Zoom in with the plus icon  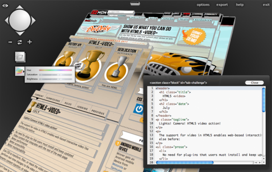[30, 42]
